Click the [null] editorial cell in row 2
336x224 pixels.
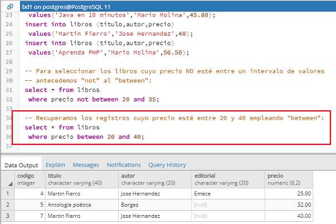point(228,204)
